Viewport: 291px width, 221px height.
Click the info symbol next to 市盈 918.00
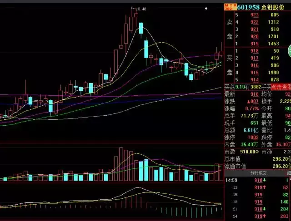click(x=257, y=152)
